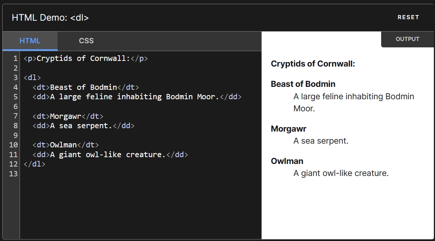Switch to the CSS tab
Image resolution: width=435 pixels, height=241 pixels.
(86, 41)
